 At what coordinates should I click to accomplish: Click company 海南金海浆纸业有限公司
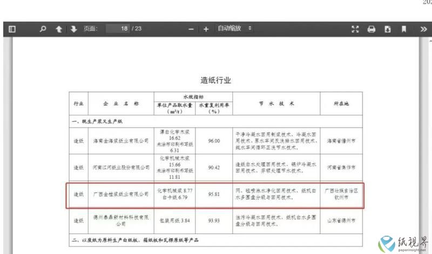pos(121,141)
